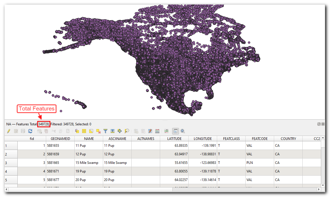Click the table's horizontal scrollbar right arrow
Viewport: 330px width, 197px height.
click(318, 189)
